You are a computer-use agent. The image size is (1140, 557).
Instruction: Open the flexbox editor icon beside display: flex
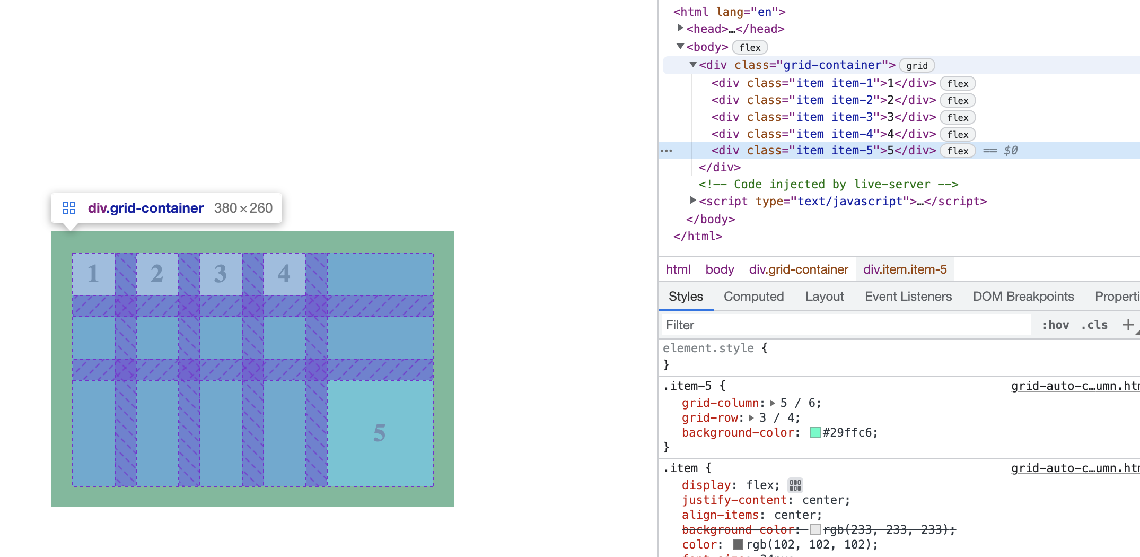point(795,485)
